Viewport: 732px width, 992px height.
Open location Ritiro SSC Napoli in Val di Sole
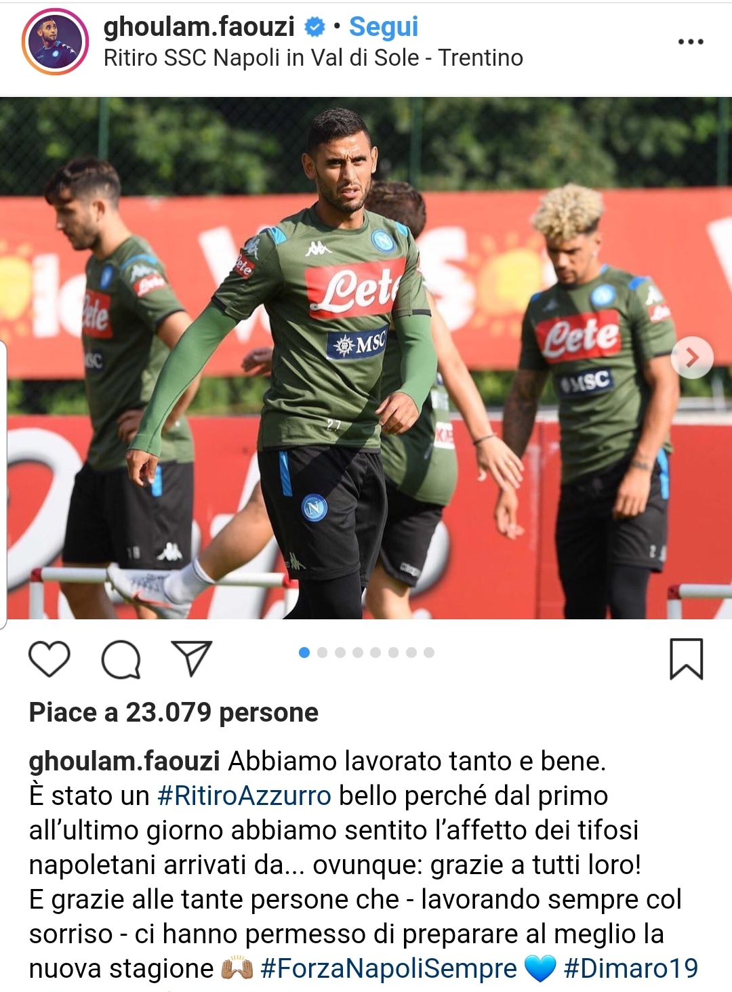tap(313, 58)
